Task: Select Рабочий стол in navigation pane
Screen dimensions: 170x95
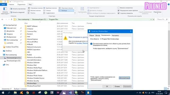Action: click(x=11, y=28)
